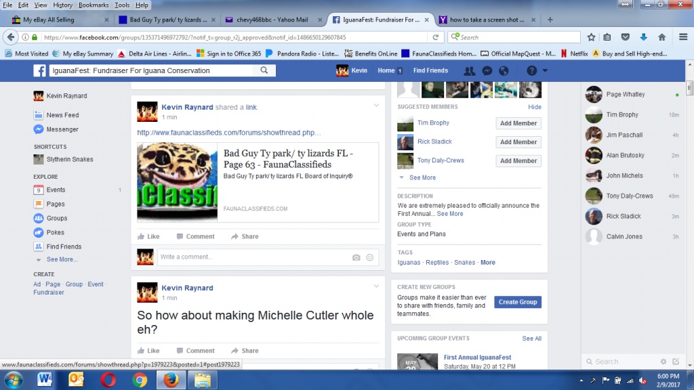
Task: Focus the Firefox Search box
Action: 514,37
